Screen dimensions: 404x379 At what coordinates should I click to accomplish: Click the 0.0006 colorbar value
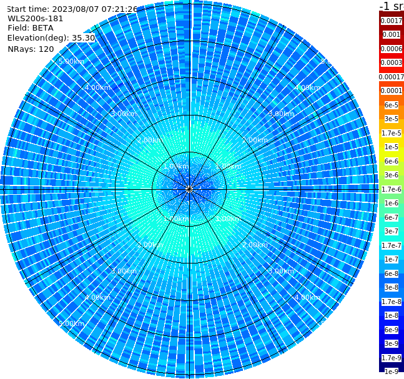point(392,49)
